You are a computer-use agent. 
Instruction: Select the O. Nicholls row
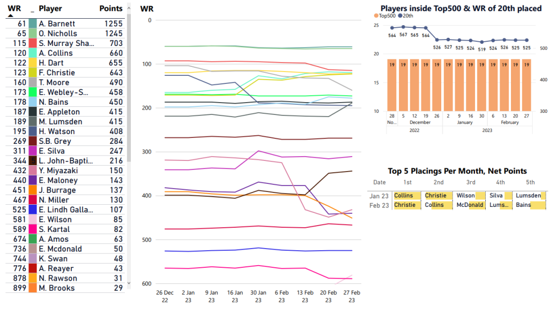point(64,33)
